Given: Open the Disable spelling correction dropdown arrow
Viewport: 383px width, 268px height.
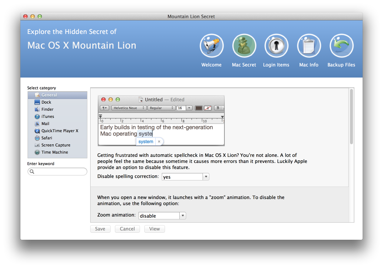Looking at the screenshot, I should click(206, 177).
